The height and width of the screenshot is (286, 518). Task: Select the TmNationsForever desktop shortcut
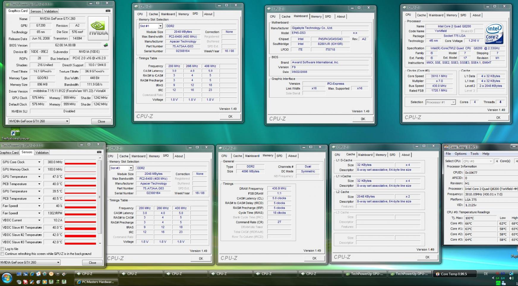click(15, 134)
